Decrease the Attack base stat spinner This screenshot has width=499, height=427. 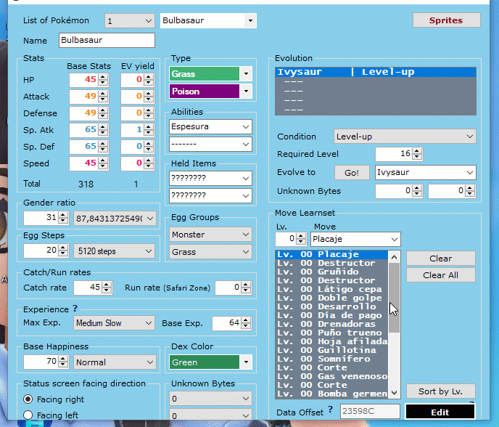click(x=103, y=99)
